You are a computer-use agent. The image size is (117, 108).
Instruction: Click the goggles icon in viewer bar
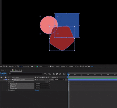click(x=6, y=67)
